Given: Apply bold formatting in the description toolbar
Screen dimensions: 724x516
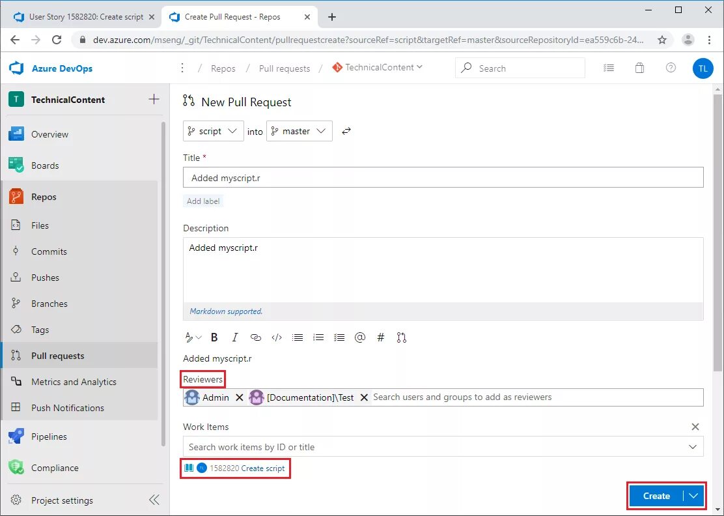Looking at the screenshot, I should [x=214, y=337].
